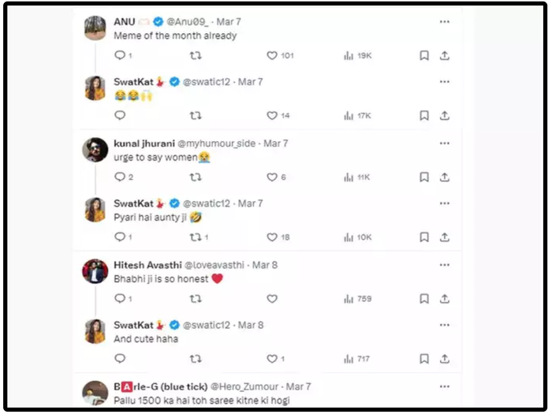
Task: Bookmark Hitesh Avasthi's "Bhabhi ji is so honest" tweet
Action: tap(424, 299)
